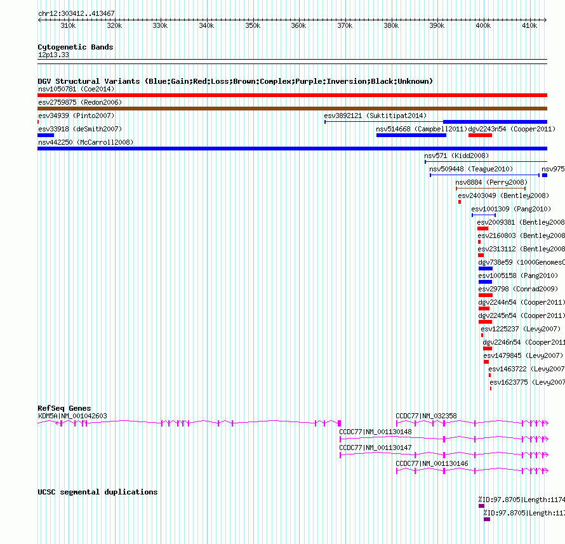Click the thin blue span under nsv509448
Image resolution: width=565 pixels, height=544 pixels.
(484, 175)
